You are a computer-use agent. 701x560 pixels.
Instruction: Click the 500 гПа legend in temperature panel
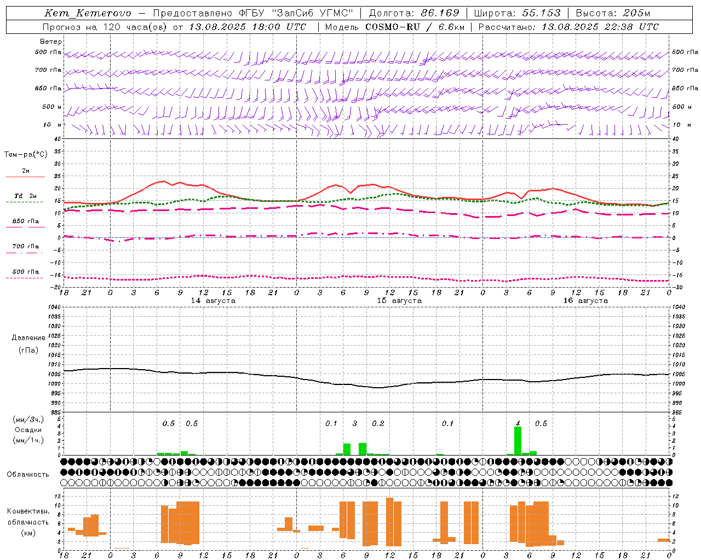point(25,272)
